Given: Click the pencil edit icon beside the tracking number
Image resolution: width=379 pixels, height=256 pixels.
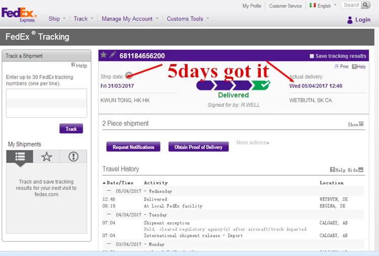Looking at the screenshot, I should click(x=113, y=55).
